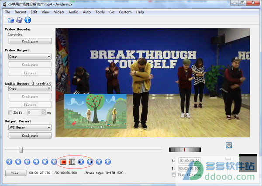Toggle the audio Shift checkbox
Image resolution: width=262 pixels, height=186 pixels.
click(10, 112)
